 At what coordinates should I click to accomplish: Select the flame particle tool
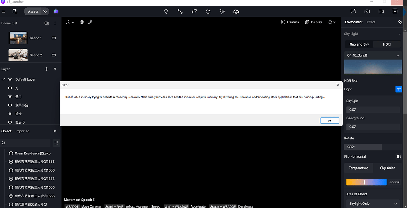point(208,11)
